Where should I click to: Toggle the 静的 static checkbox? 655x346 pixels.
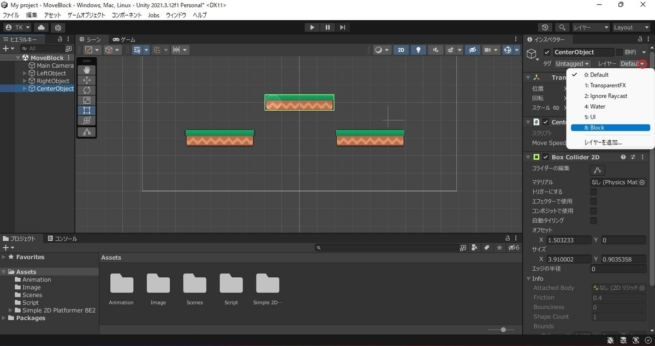point(620,52)
